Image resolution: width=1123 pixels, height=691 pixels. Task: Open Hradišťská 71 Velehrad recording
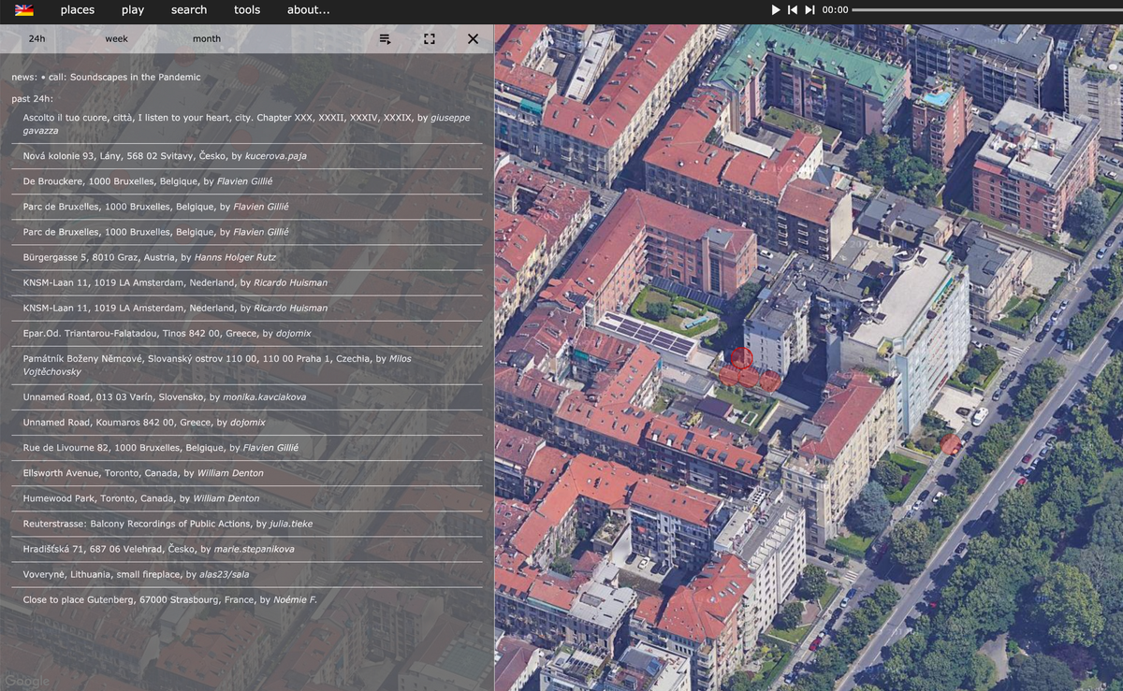247,549
